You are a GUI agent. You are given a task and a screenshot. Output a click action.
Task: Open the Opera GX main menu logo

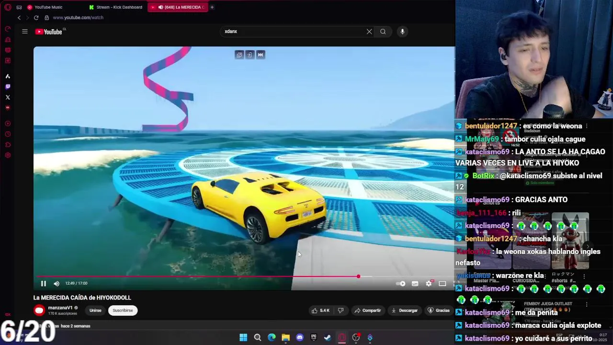click(x=8, y=7)
